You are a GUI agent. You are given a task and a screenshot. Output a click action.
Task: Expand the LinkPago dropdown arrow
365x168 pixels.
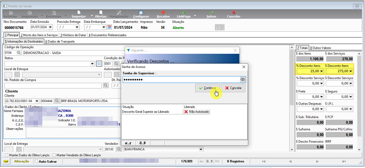pyautogui.click(x=195, y=16)
